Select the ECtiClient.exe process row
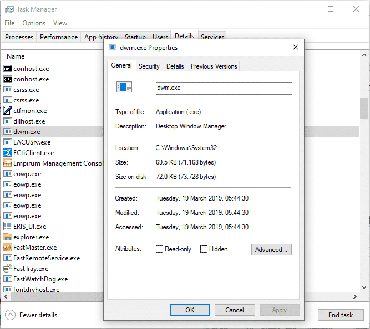Screen dimensions: 370x329 pyautogui.click(x=52, y=152)
